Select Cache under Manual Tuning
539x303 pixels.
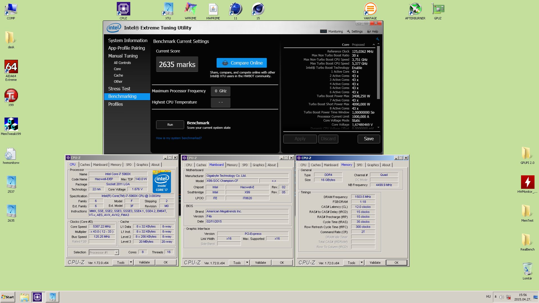(118, 75)
